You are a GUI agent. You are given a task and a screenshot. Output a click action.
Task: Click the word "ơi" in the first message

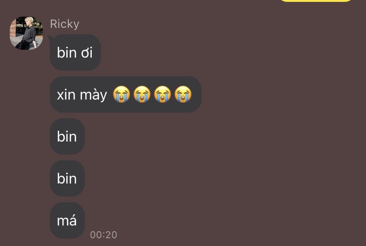click(x=87, y=53)
